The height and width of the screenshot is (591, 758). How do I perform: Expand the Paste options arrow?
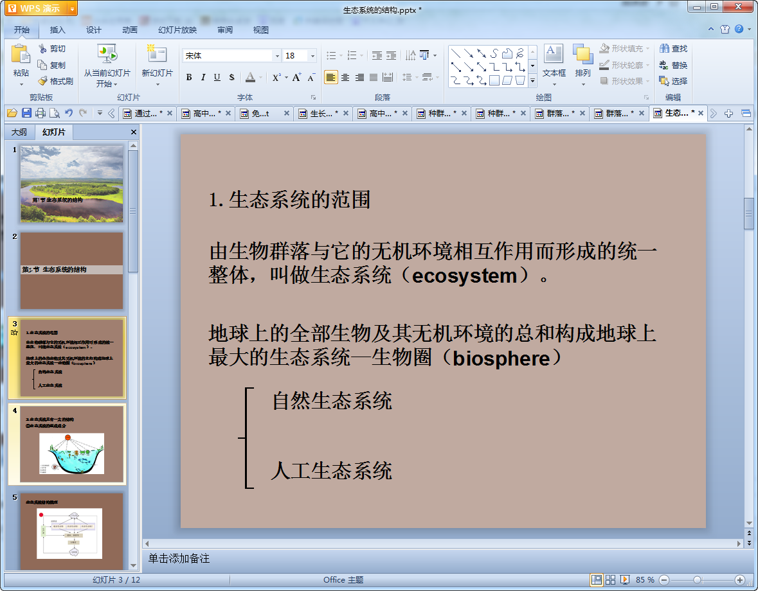[x=21, y=85]
